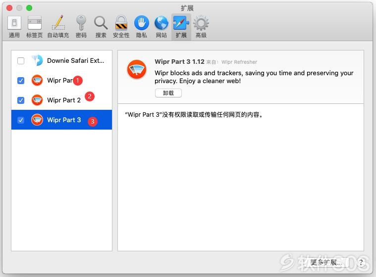The width and height of the screenshot is (376, 277).
Task: Click the green zoom window button
Action: tap(29, 8)
